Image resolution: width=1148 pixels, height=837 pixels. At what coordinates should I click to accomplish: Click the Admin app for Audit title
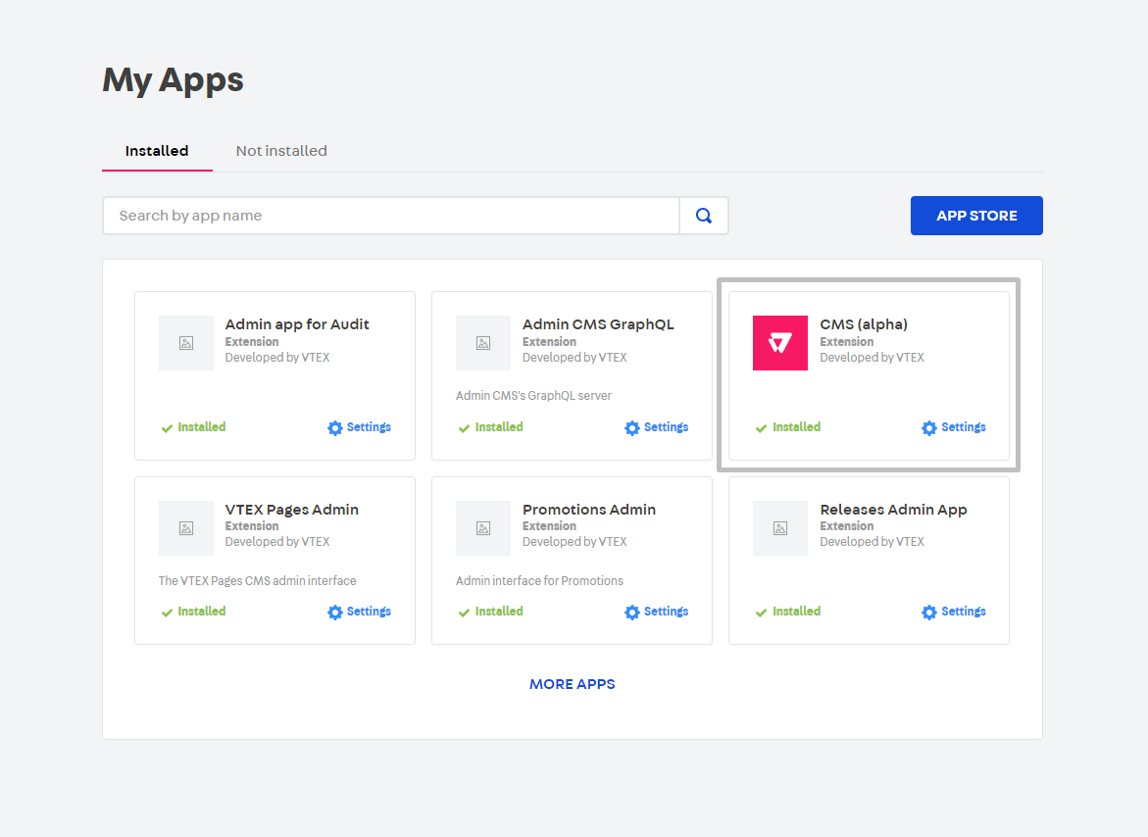(296, 324)
